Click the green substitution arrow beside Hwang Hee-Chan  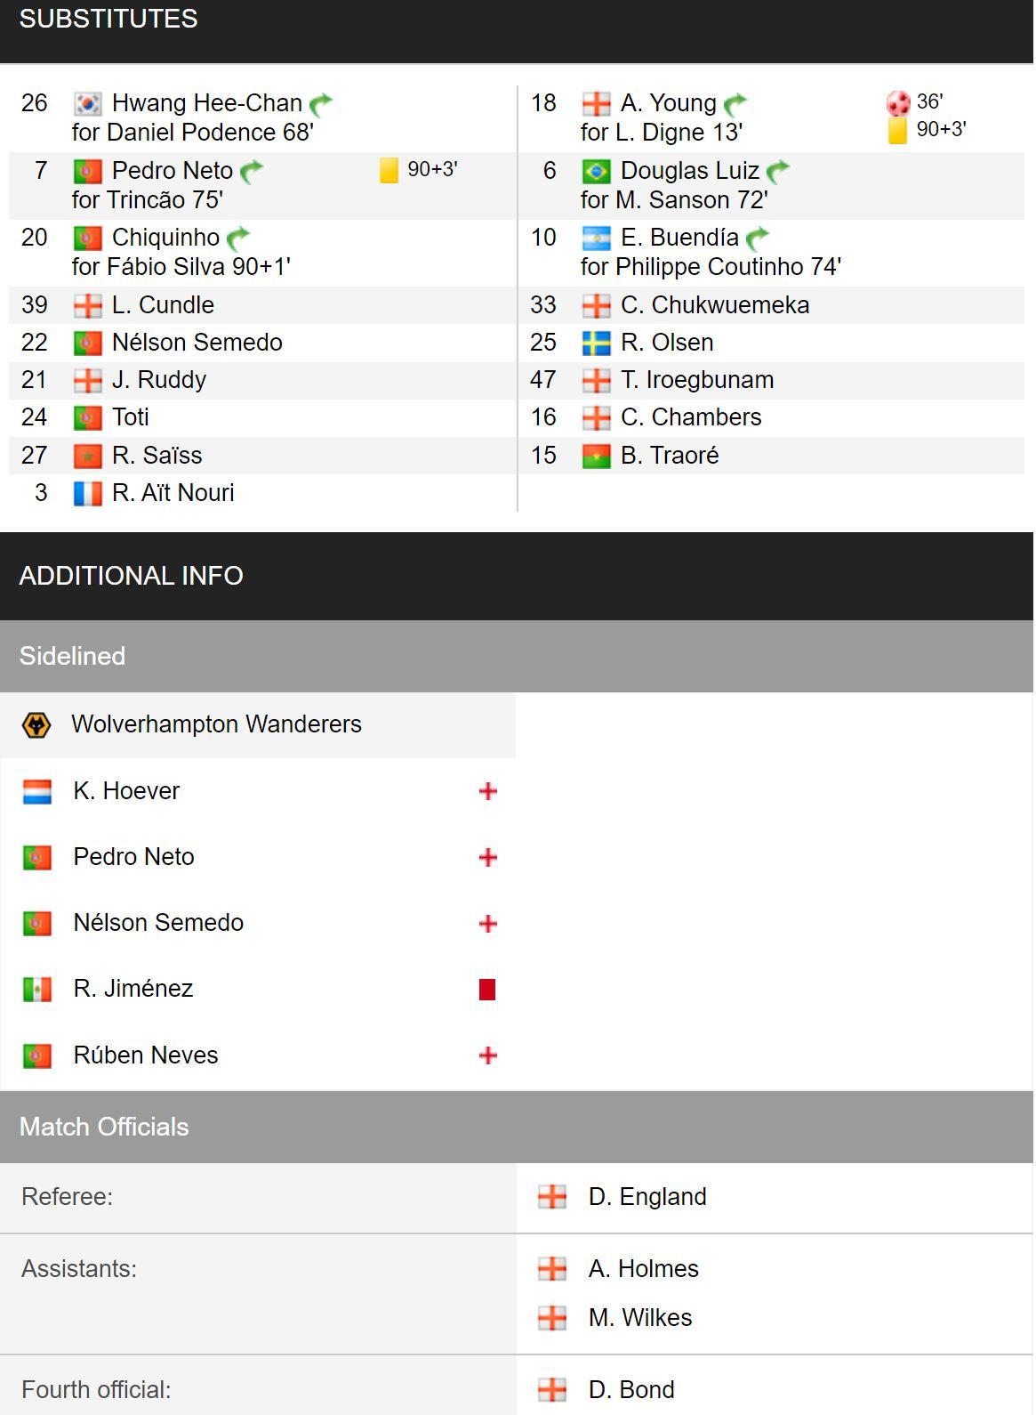pyautogui.click(x=321, y=104)
